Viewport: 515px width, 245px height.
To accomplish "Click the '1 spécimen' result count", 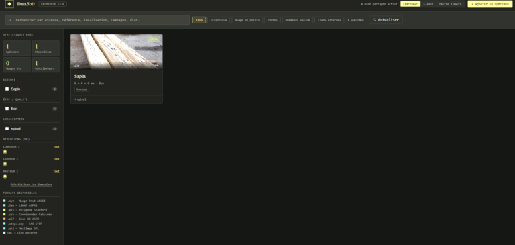I will [355, 20].
